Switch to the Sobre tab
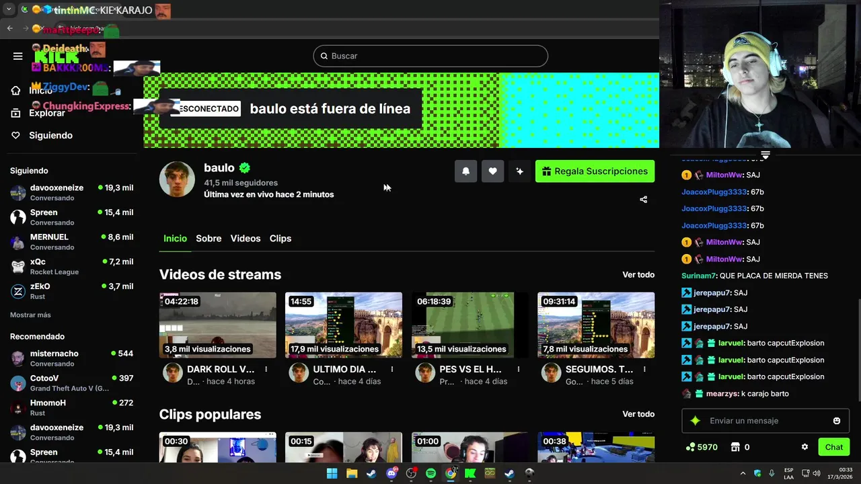861x484 pixels. point(209,239)
